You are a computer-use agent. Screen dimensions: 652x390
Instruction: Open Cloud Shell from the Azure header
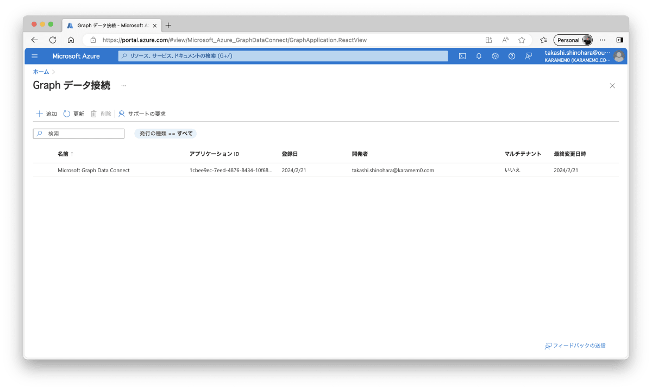tap(462, 56)
